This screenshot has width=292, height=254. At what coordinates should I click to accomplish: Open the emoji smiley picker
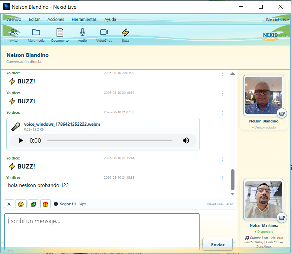click(21, 204)
